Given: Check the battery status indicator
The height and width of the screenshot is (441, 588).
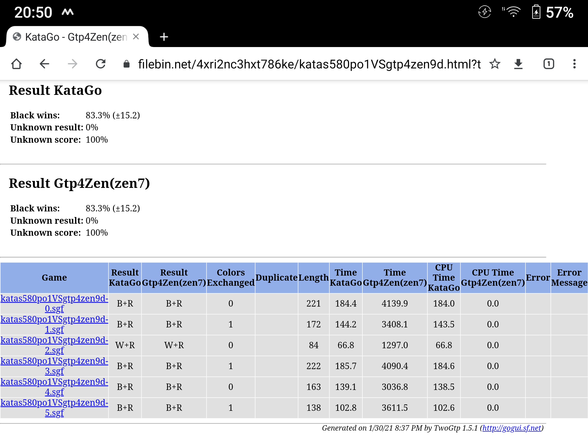Looking at the screenshot, I should pos(537,11).
